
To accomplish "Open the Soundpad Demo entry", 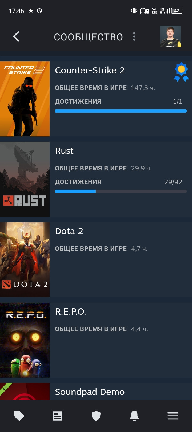I will [x=96, y=392].
